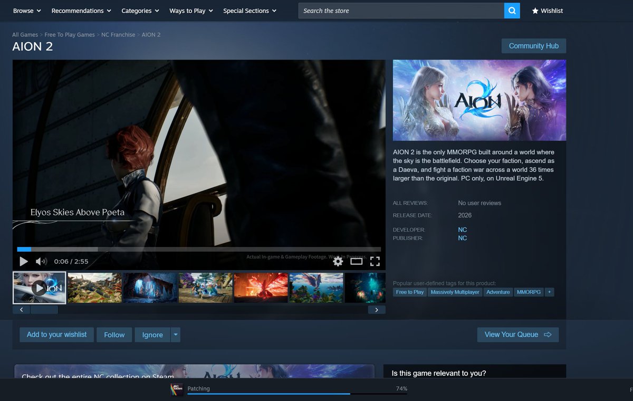The width and height of the screenshot is (633, 401).
Task: Select the third thumbnail with blue cave
Action: pos(150,288)
